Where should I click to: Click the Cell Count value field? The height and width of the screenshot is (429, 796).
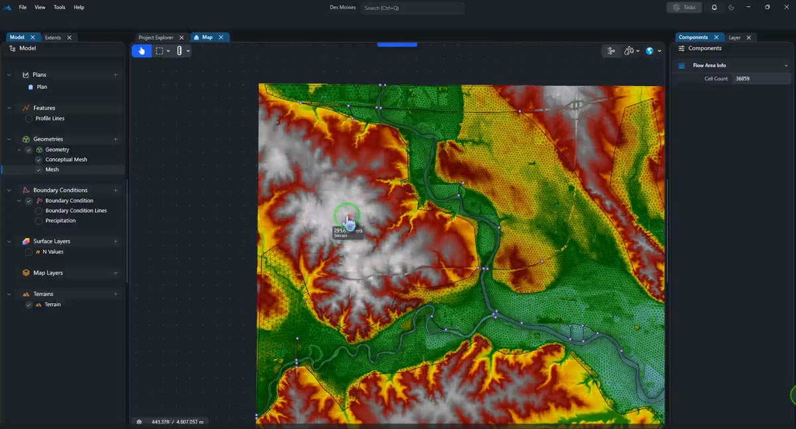point(760,79)
